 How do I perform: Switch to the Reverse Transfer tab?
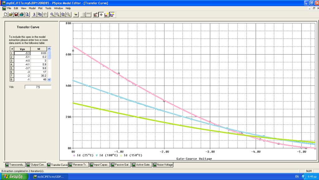tap(78, 165)
